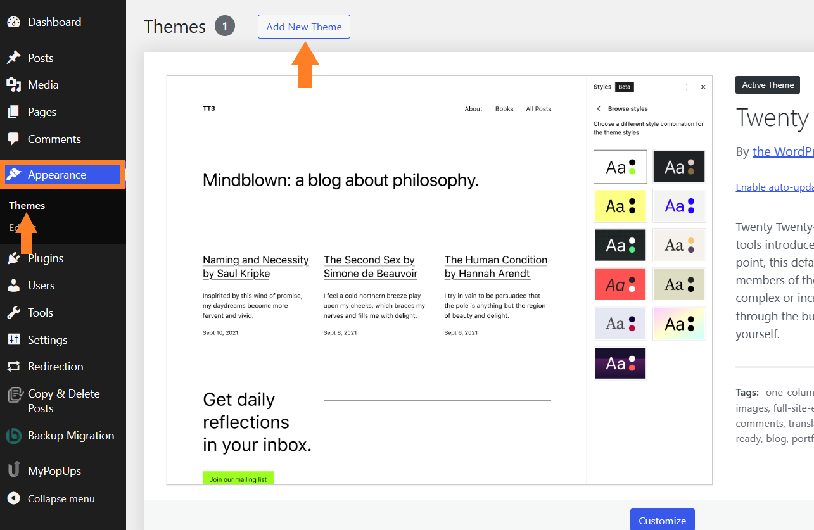The width and height of the screenshot is (814, 530).
Task: Click the Collapse menu arrow icon
Action: pyautogui.click(x=13, y=498)
